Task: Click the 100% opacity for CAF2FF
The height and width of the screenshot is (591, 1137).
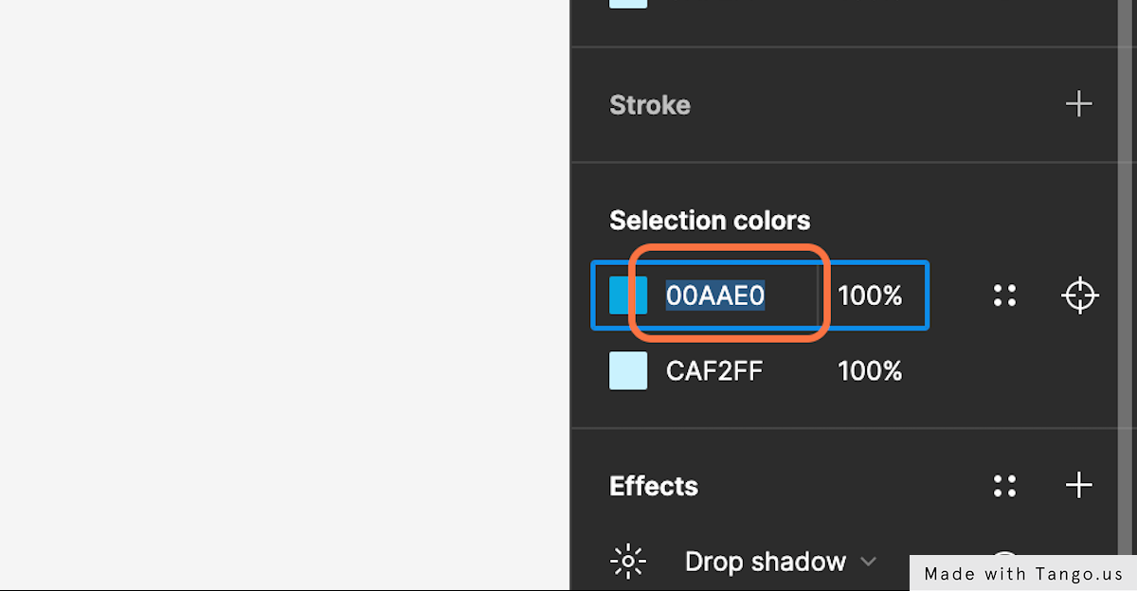Action: coord(870,370)
